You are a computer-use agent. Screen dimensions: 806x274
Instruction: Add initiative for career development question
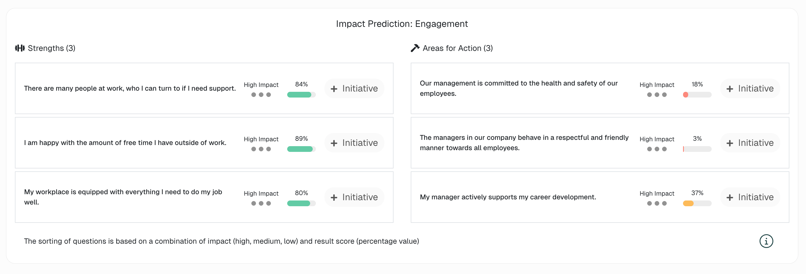750,197
